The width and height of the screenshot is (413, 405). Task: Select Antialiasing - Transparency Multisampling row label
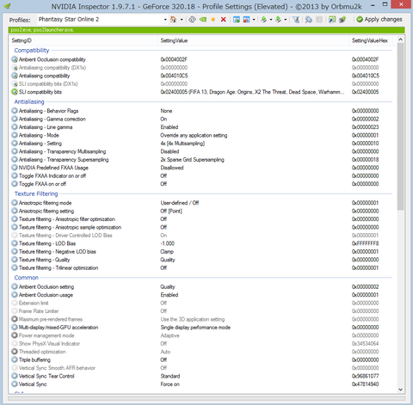coord(62,151)
